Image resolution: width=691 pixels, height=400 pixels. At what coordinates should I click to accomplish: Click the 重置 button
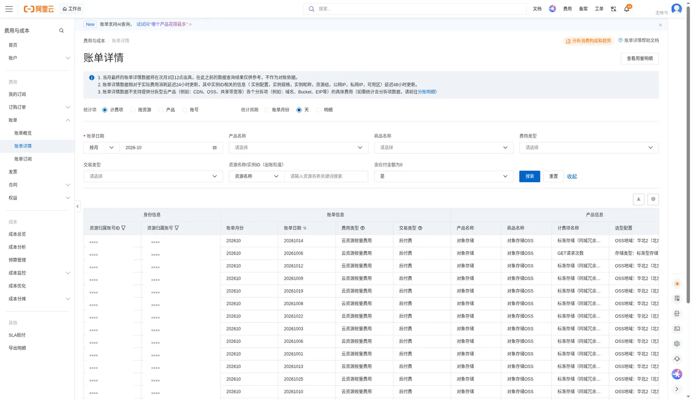553,176
